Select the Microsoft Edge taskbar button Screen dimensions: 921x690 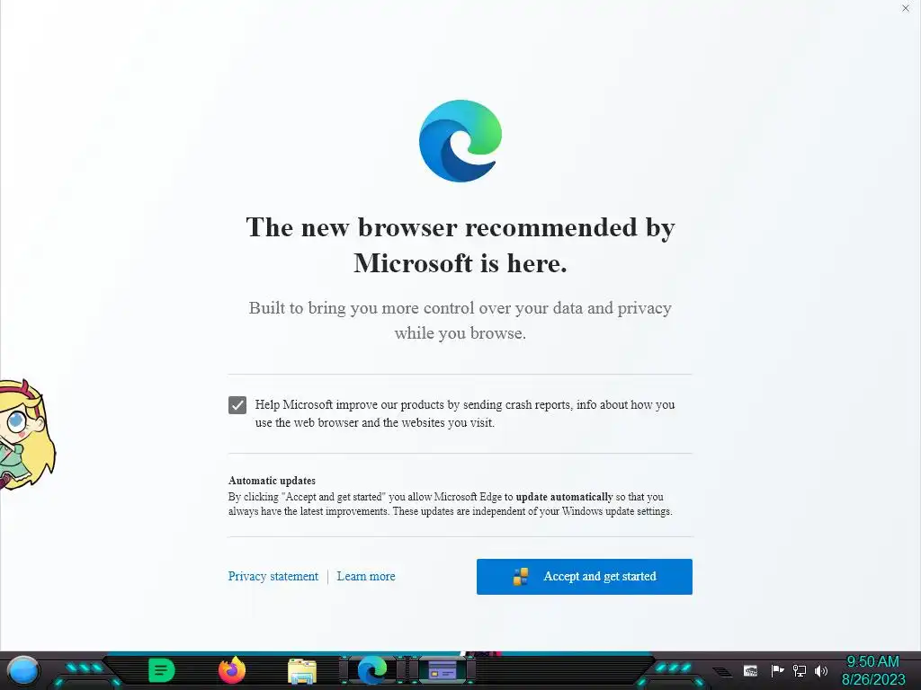coord(372,670)
